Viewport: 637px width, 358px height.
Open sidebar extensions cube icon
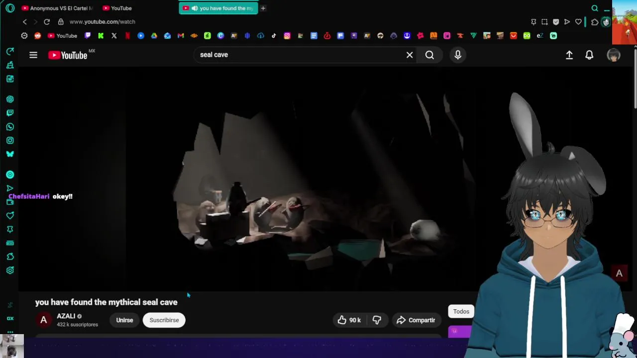[x=10, y=257]
